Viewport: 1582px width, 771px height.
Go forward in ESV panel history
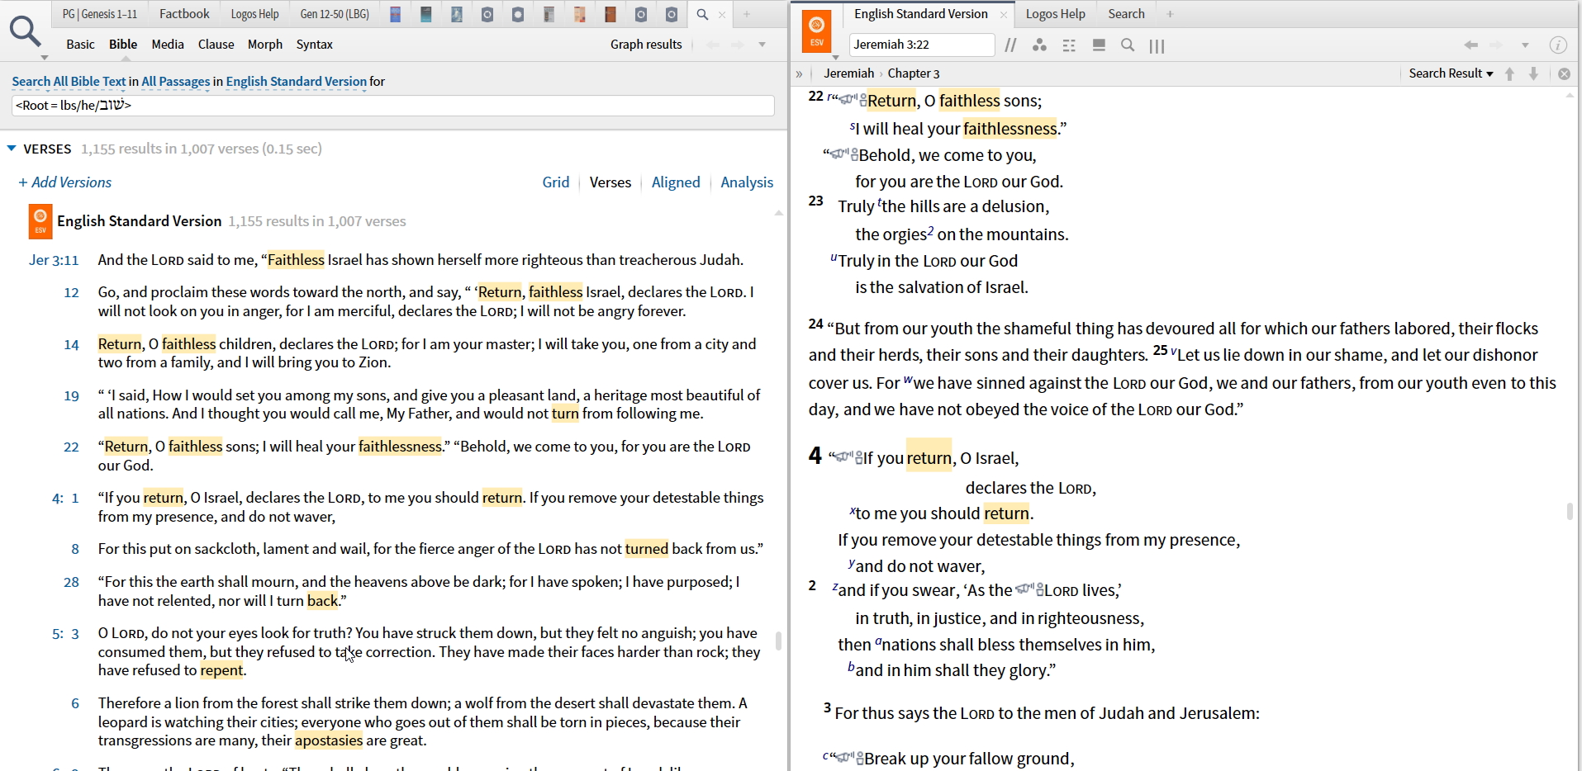(1496, 45)
